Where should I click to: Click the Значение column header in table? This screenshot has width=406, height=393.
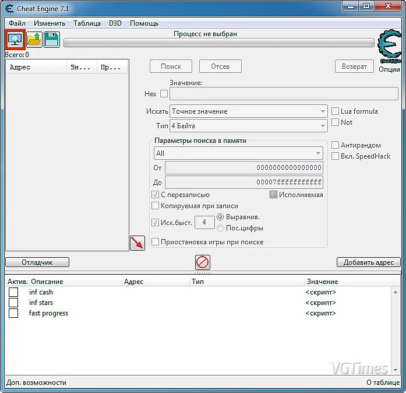pos(352,282)
